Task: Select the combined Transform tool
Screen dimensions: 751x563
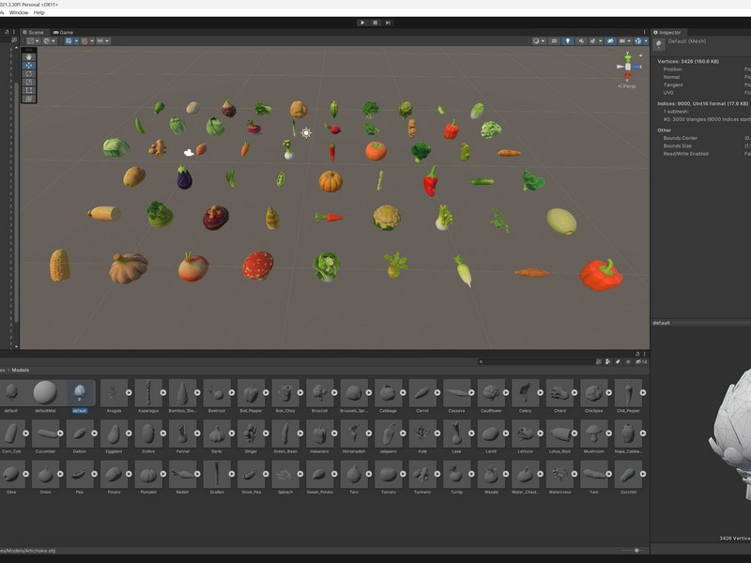Action: pyautogui.click(x=29, y=99)
